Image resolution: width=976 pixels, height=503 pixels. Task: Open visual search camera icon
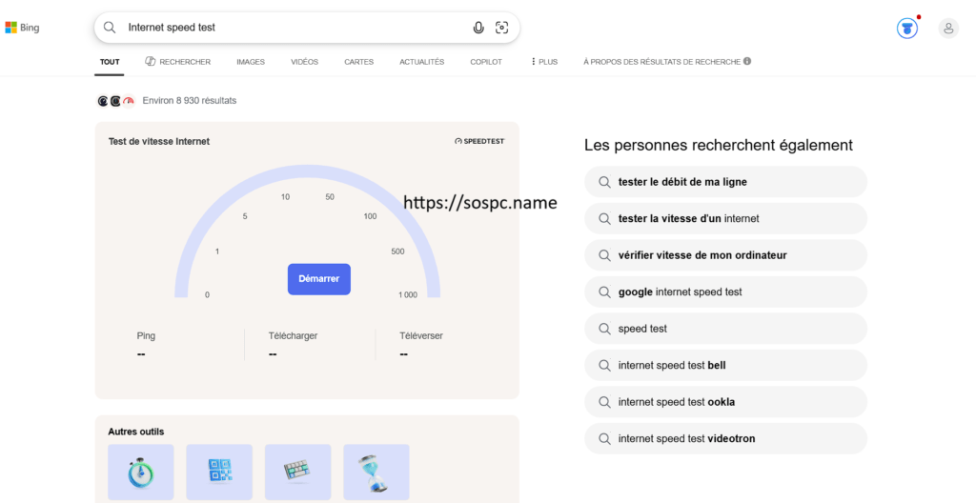tap(502, 28)
